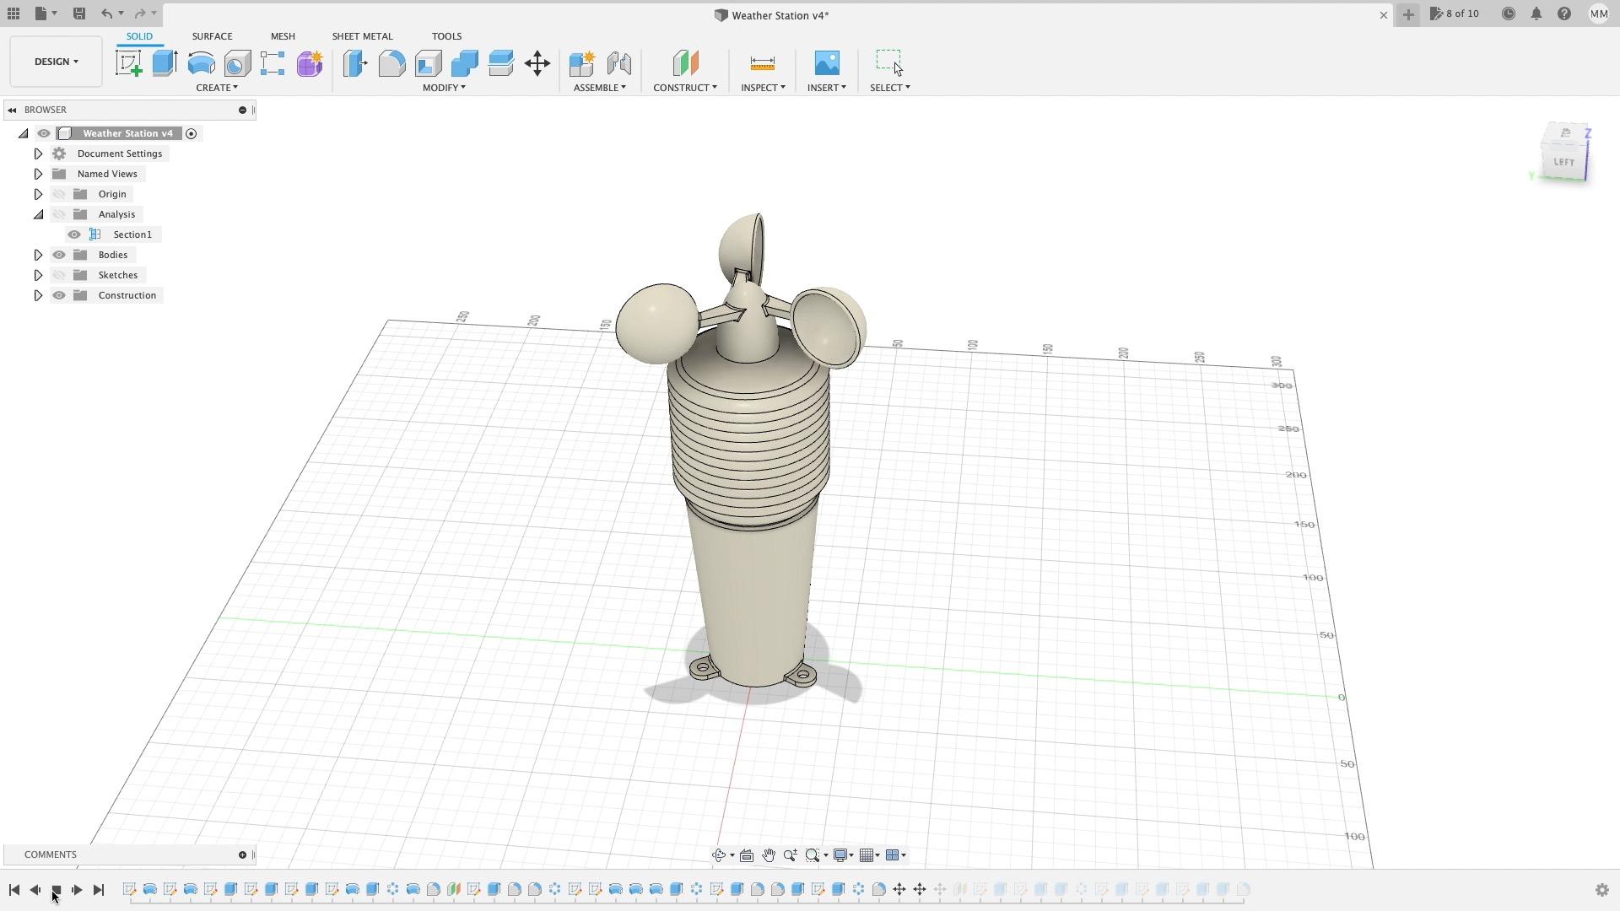Open the Construct dropdown menu
Viewport: 1620px width, 911px height.
[x=685, y=87]
